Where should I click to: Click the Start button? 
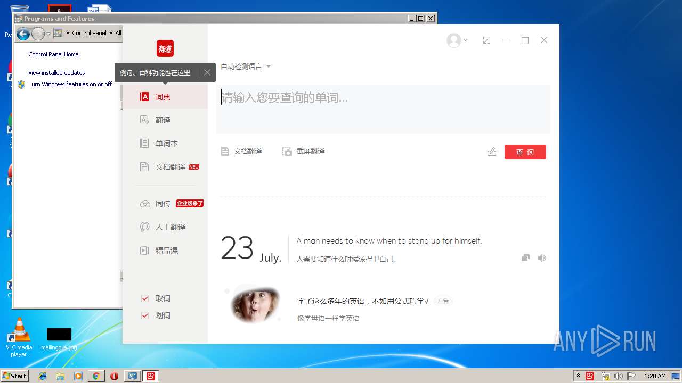(15, 376)
